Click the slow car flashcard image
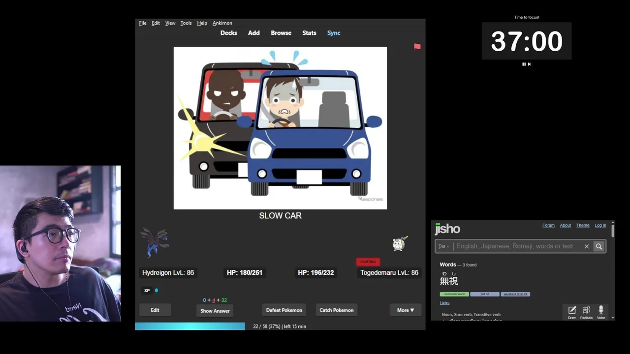 tap(280, 128)
